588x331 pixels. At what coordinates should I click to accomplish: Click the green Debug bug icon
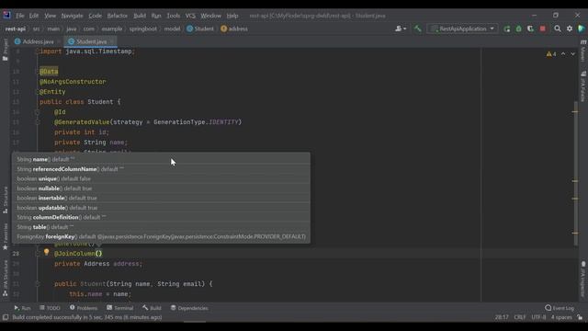(x=518, y=29)
